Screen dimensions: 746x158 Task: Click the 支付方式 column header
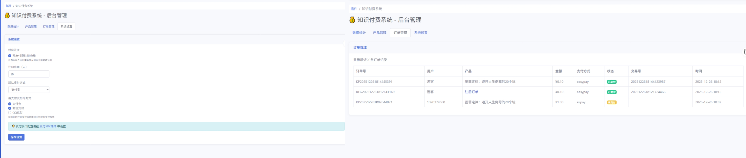(583, 71)
